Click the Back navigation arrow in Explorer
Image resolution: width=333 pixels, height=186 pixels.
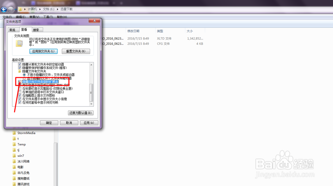click(4, 9)
